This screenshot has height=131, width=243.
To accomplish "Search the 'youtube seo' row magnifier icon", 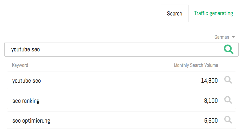I will (x=228, y=80).
